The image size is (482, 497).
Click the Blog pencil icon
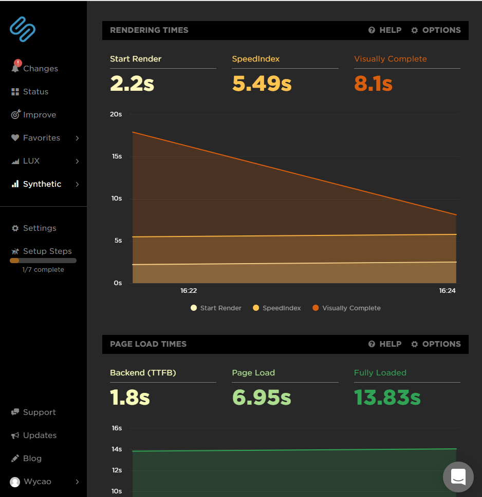15,459
